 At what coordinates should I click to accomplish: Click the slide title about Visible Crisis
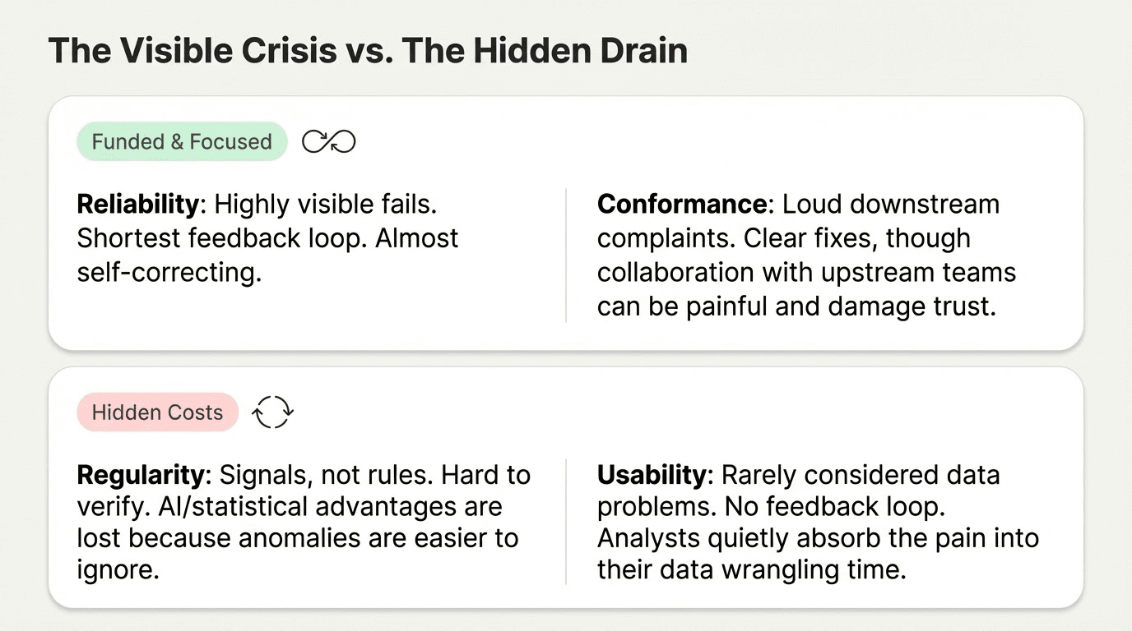coord(368,51)
